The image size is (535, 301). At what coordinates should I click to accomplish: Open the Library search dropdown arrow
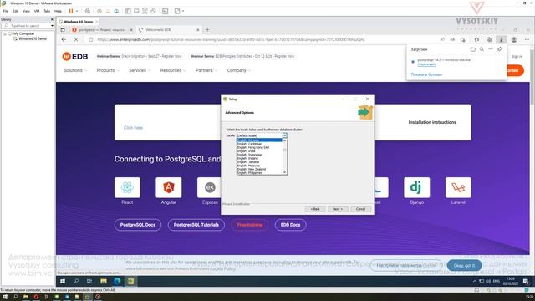pos(52,26)
